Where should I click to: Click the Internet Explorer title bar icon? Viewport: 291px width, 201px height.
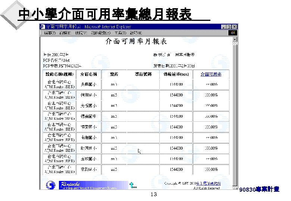tap(43, 27)
